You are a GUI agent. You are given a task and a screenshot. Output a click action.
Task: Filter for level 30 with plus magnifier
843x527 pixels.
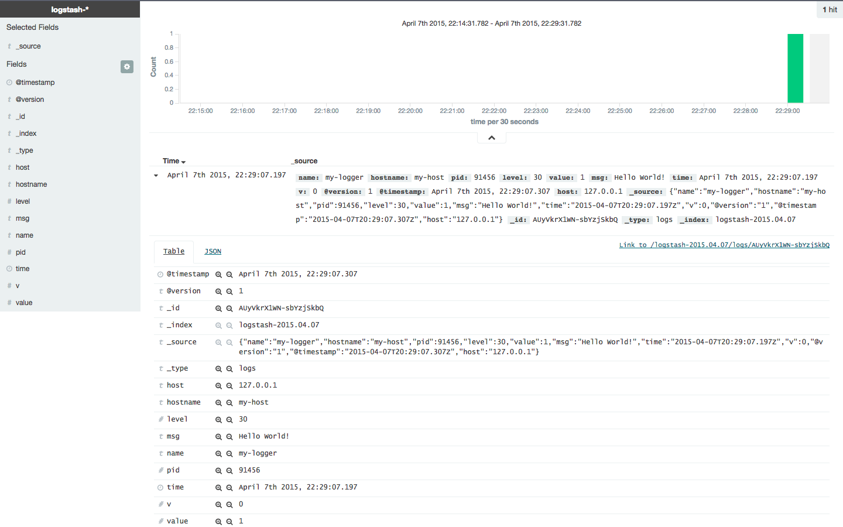pyautogui.click(x=218, y=420)
